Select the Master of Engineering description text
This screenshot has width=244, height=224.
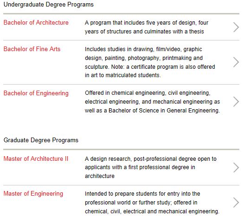coord(152,203)
